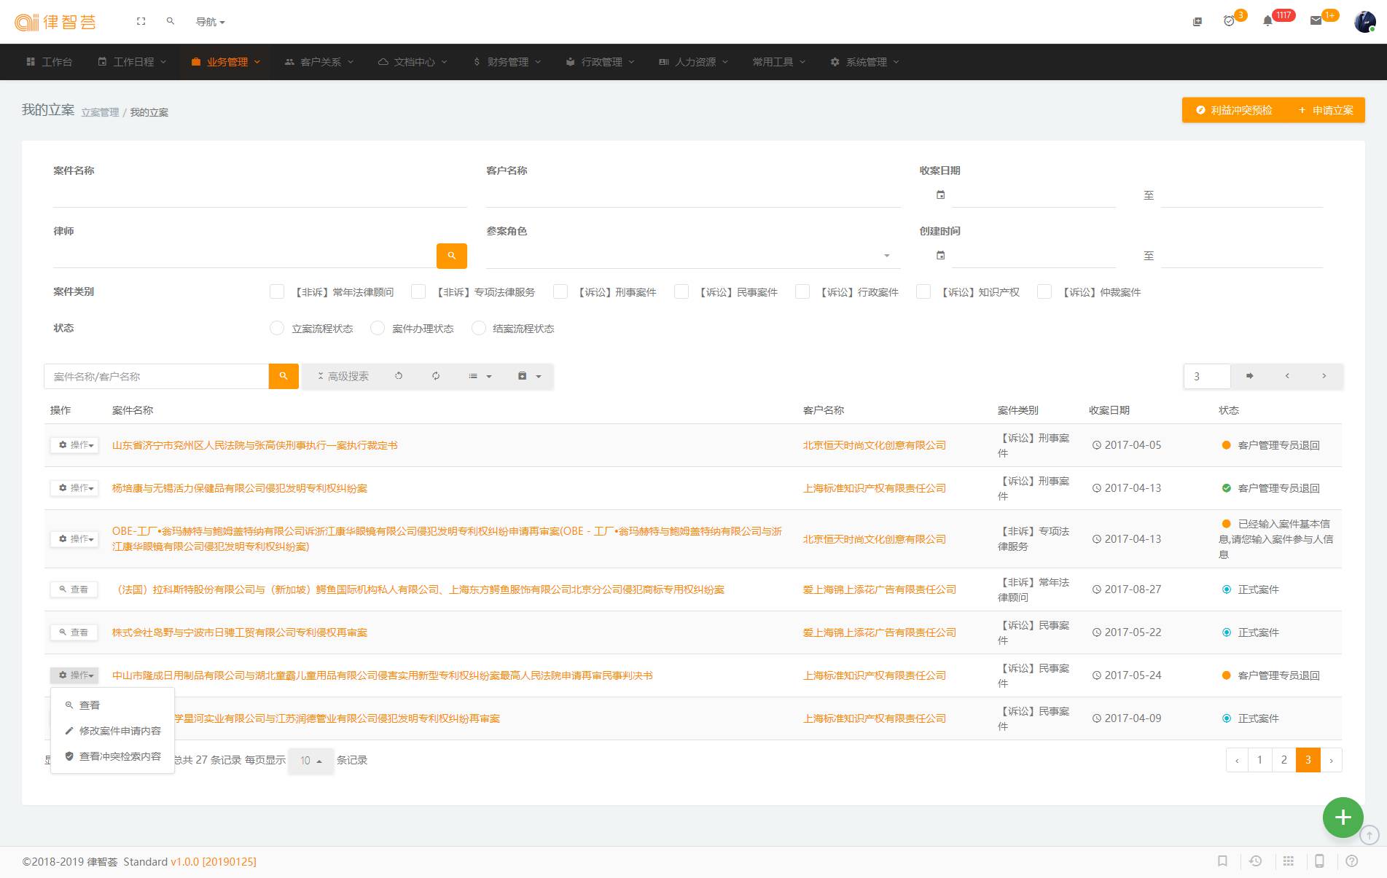Open the fullscreen icon in the header

141,21
